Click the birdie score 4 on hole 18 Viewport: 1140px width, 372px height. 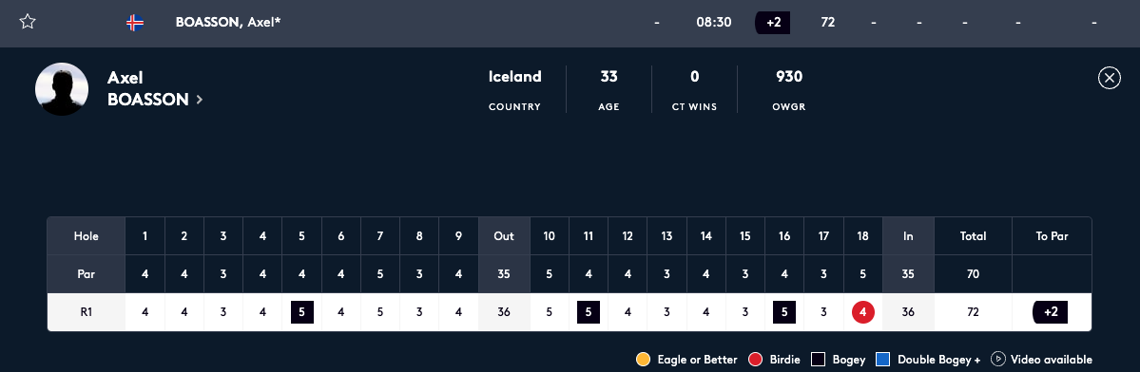click(x=863, y=312)
